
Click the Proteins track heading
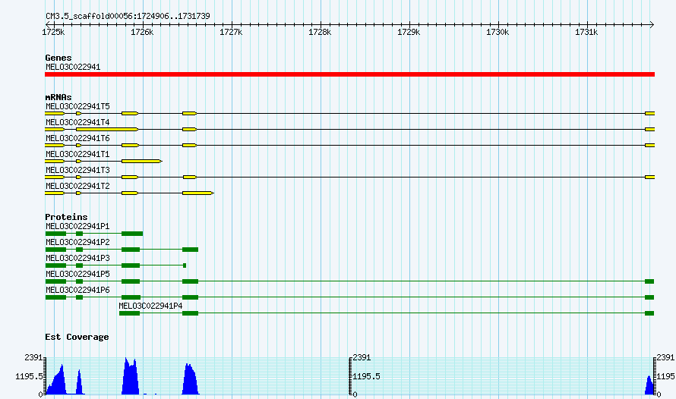(66, 217)
